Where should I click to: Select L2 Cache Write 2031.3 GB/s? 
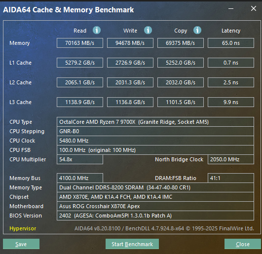(130, 82)
